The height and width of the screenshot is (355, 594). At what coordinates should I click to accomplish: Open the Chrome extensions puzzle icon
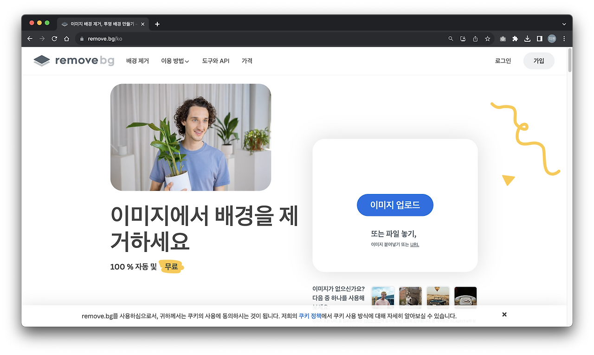click(515, 39)
